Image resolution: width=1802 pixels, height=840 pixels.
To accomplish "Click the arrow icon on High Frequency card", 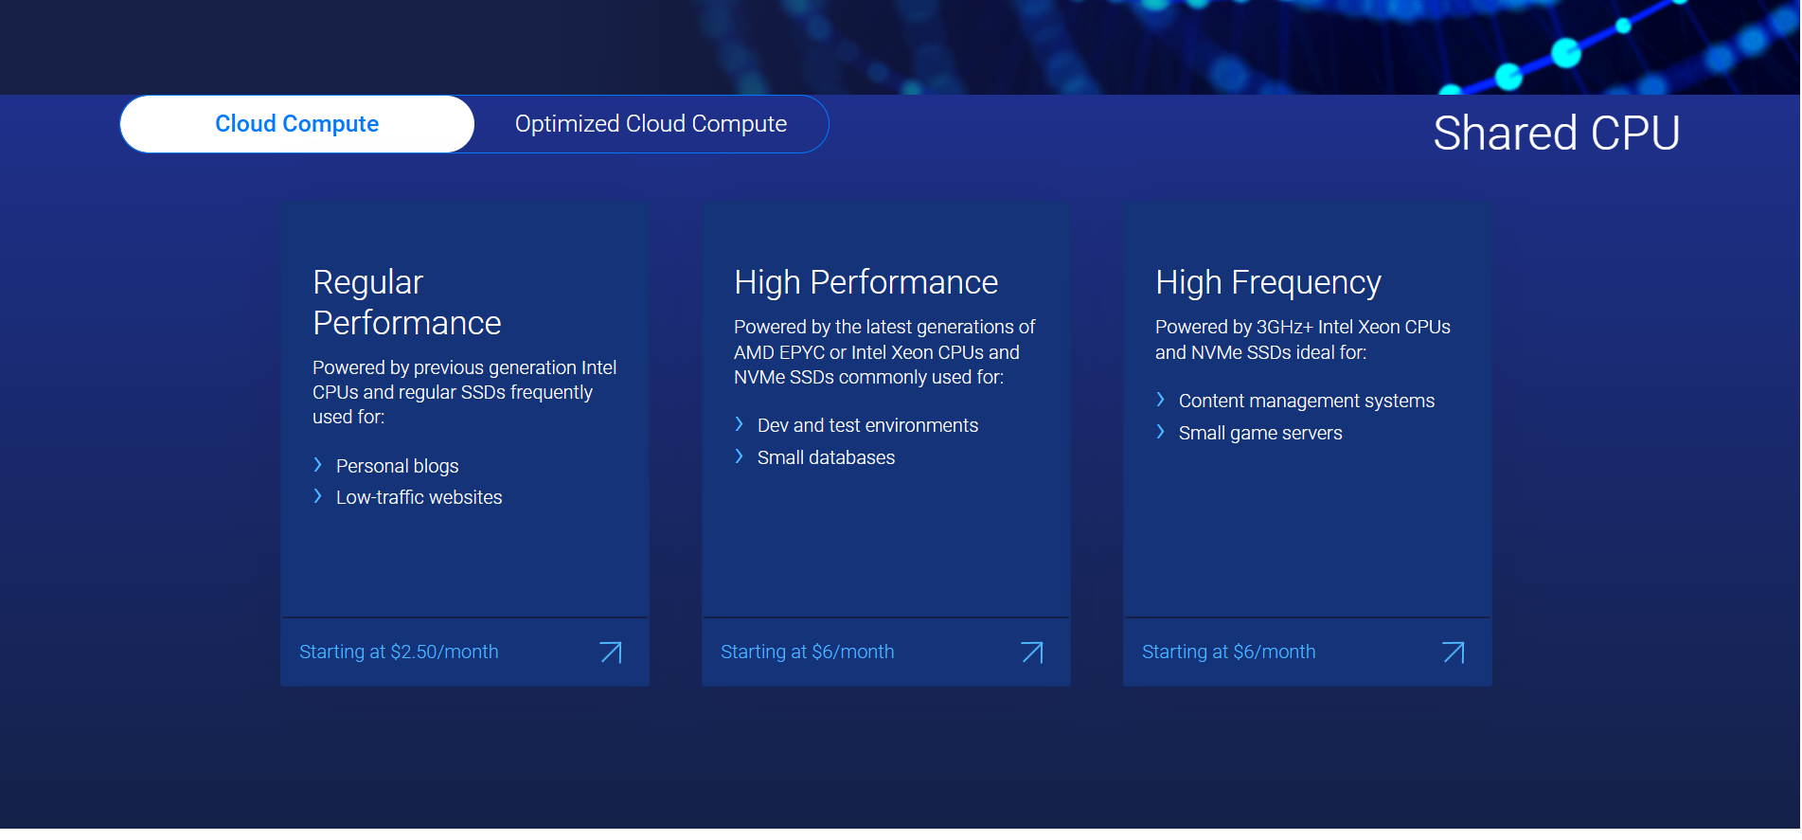I will (1454, 652).
